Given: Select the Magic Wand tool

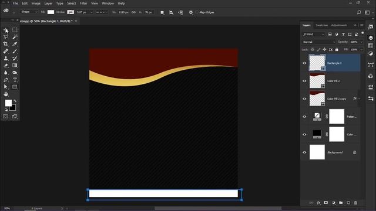Looking at the screenshot, I should coord(15,37).
